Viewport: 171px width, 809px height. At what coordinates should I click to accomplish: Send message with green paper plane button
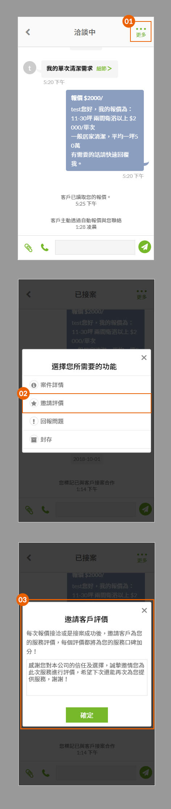click(145, 247)
